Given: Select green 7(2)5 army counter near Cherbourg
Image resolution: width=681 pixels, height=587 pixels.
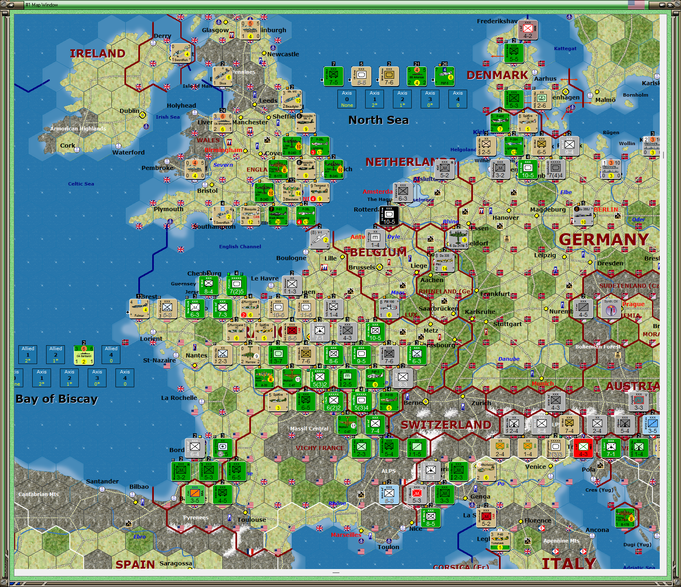Looking at the screenshot, I should (x=236, y=285).
